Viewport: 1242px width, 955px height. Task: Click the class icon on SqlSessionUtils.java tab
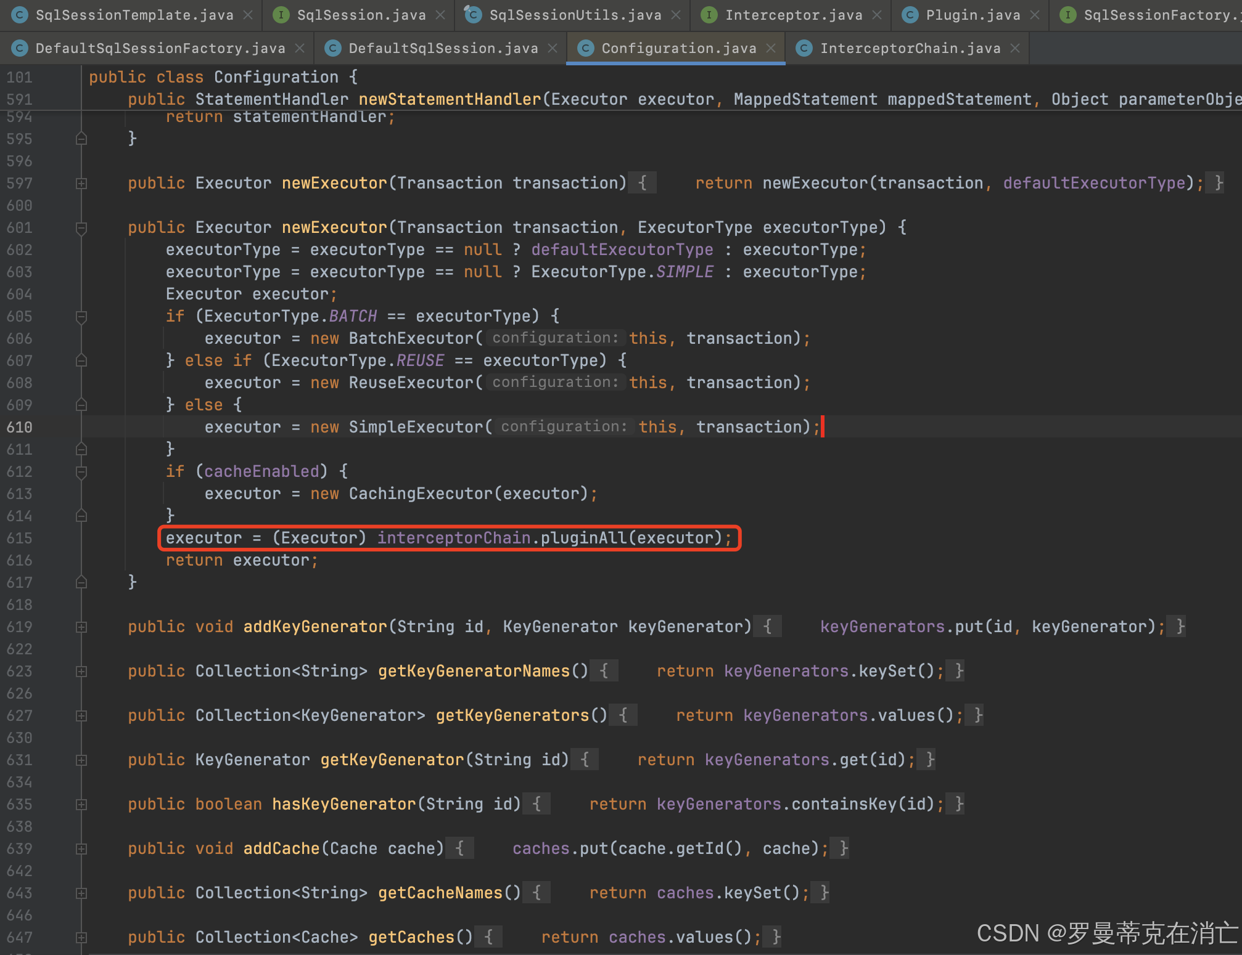pos(473,15)
